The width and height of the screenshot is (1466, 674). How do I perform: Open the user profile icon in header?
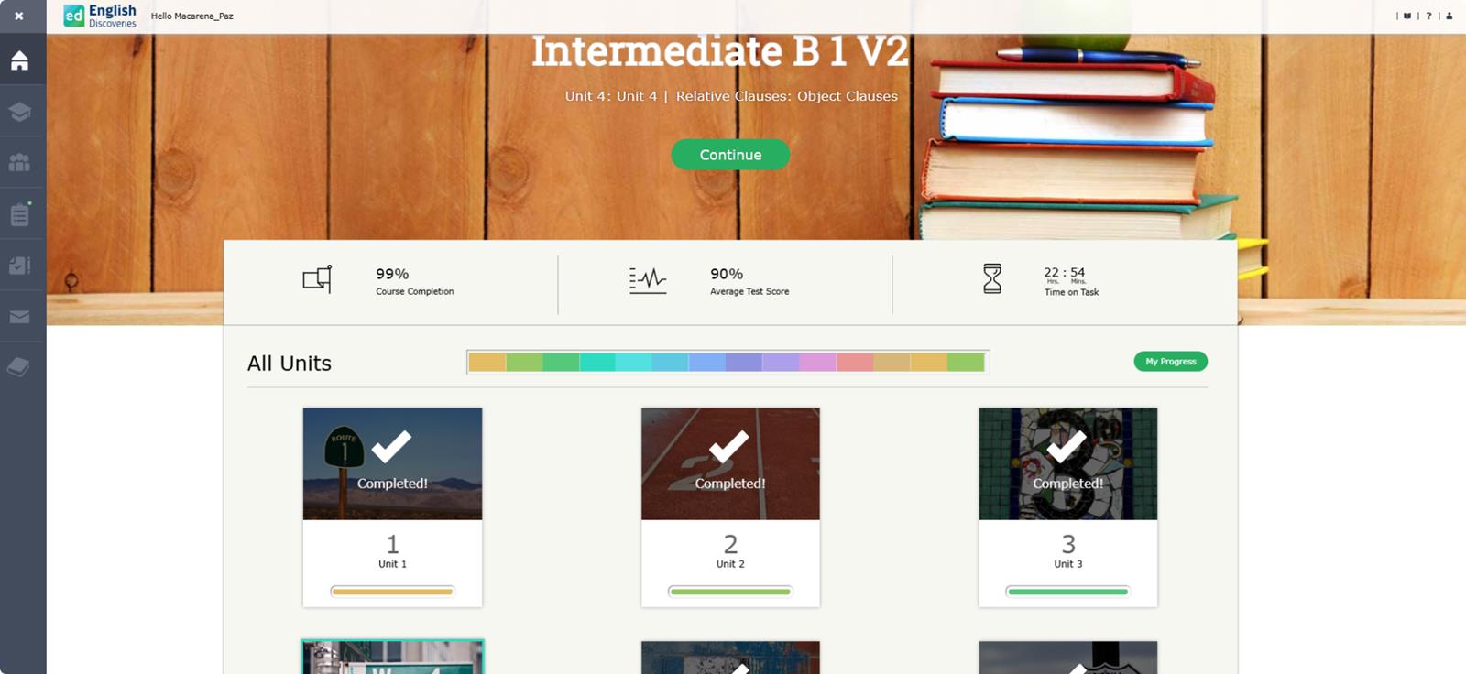pos(1449,16)
